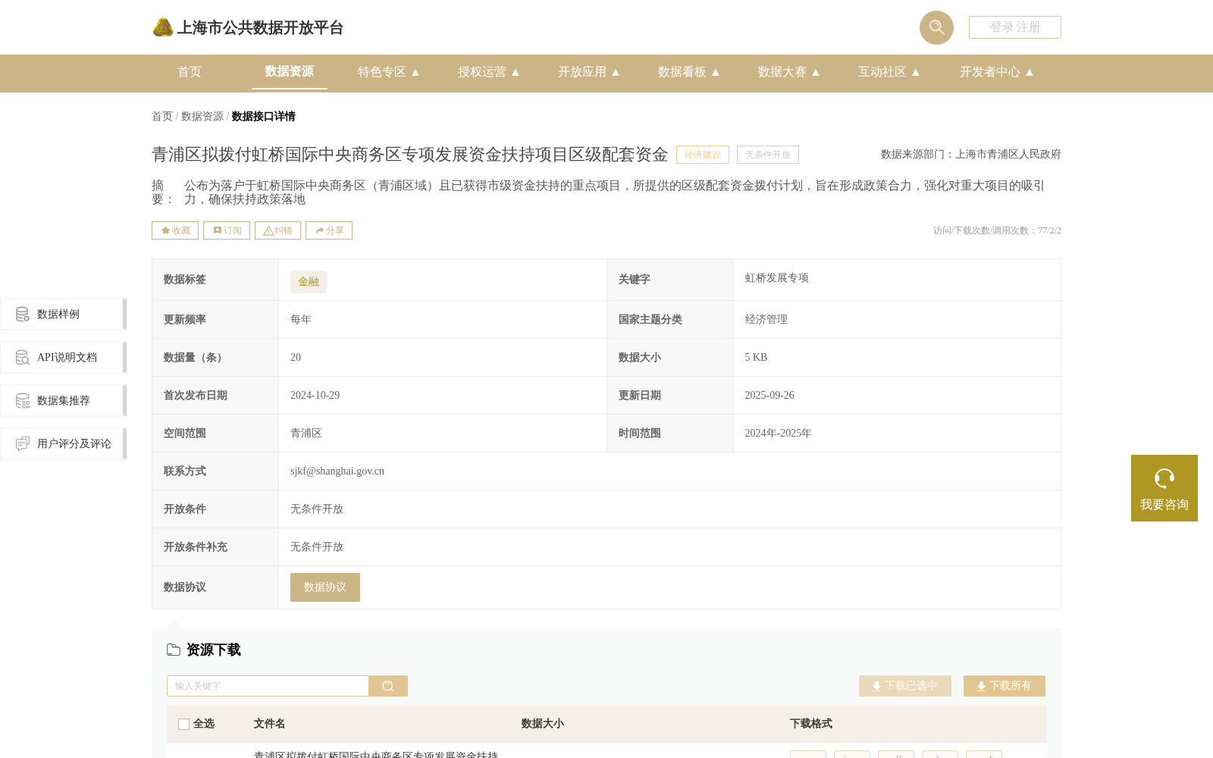Click the 订阅 subscribe button
Screen dimensions: 1213x758
click(x=227, y=230)
